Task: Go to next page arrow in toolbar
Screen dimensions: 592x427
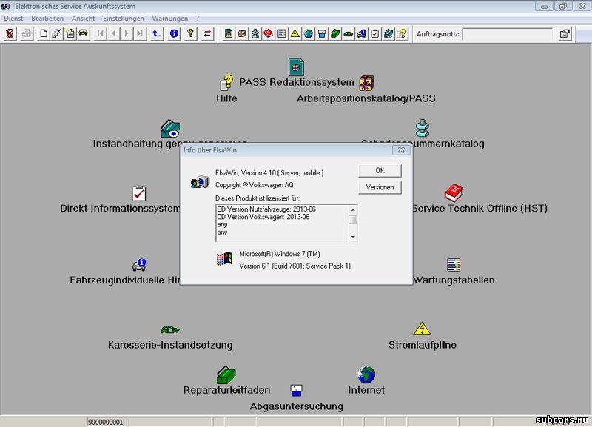Action: [127, 33]
